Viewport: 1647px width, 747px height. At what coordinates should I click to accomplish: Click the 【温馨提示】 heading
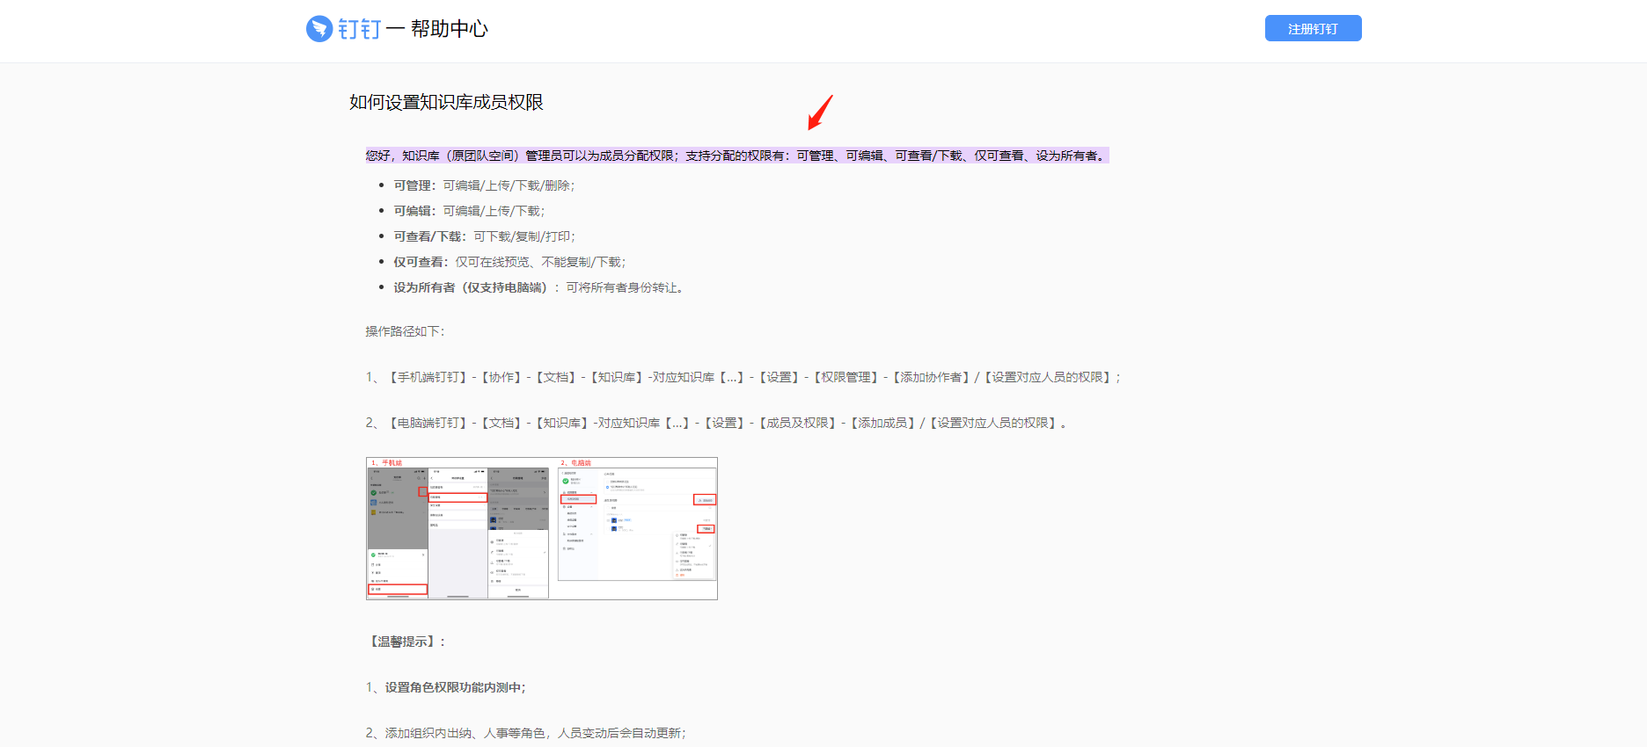point(406,642)
